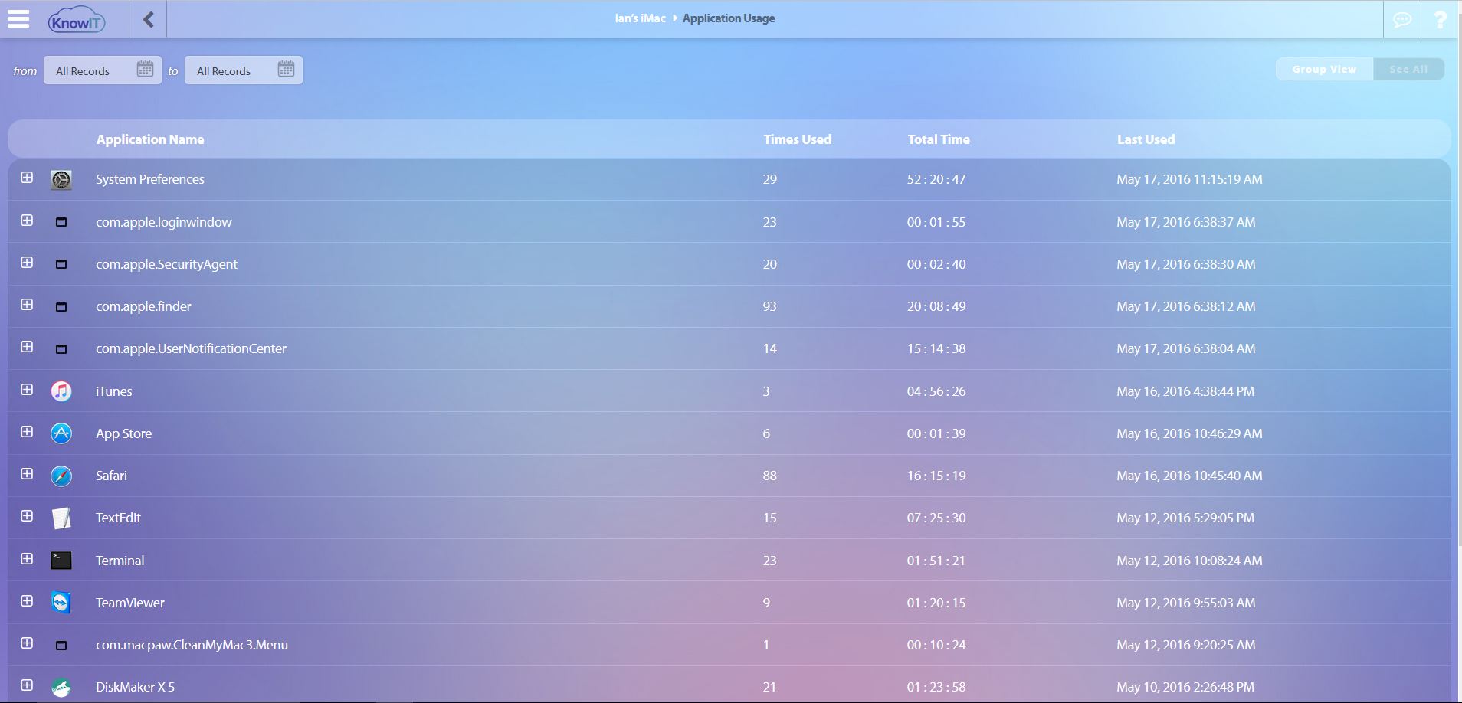The image size is (1462, 703).
Task: Open the hamburger menu
Action: click(18, 18)
